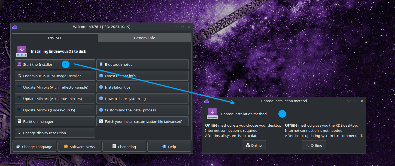View the Changelog
The height and width of the screenshot is (166, 395).
point(124,147)
